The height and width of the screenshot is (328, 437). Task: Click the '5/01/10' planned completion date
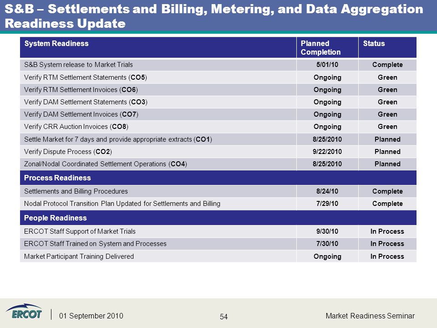coord(327,65)
